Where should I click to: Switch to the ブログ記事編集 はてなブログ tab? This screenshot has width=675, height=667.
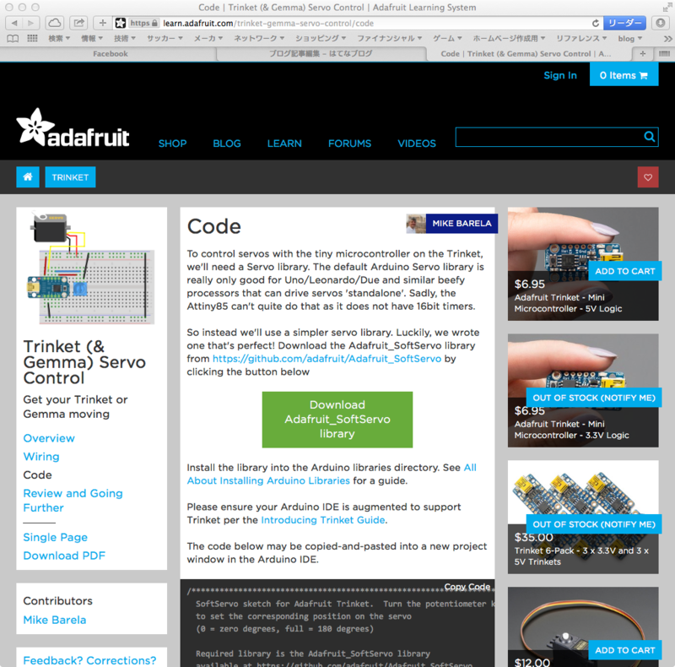[x=321, y=54]
